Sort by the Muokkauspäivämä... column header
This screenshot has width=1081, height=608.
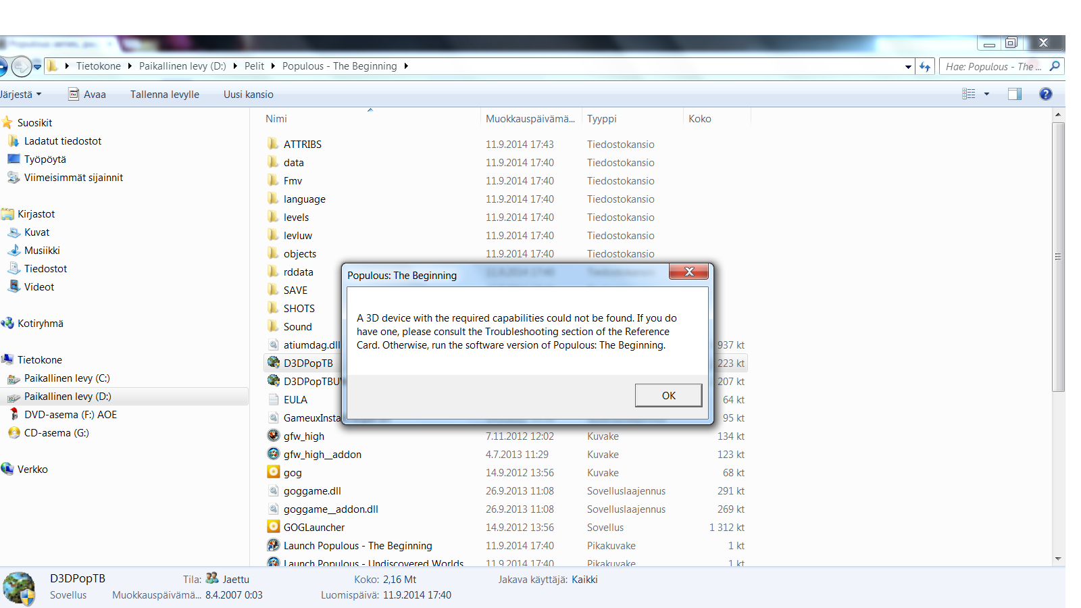coord(531,118)
